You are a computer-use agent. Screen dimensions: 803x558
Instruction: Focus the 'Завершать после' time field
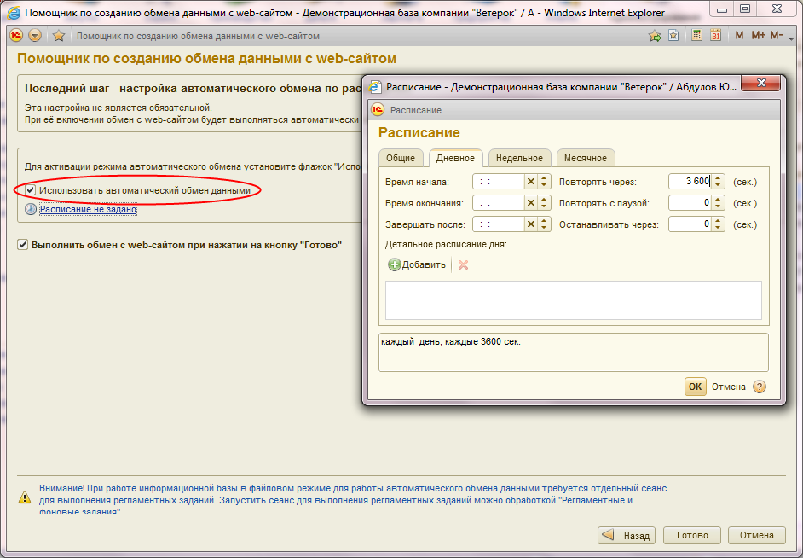(x=499, y=224)
